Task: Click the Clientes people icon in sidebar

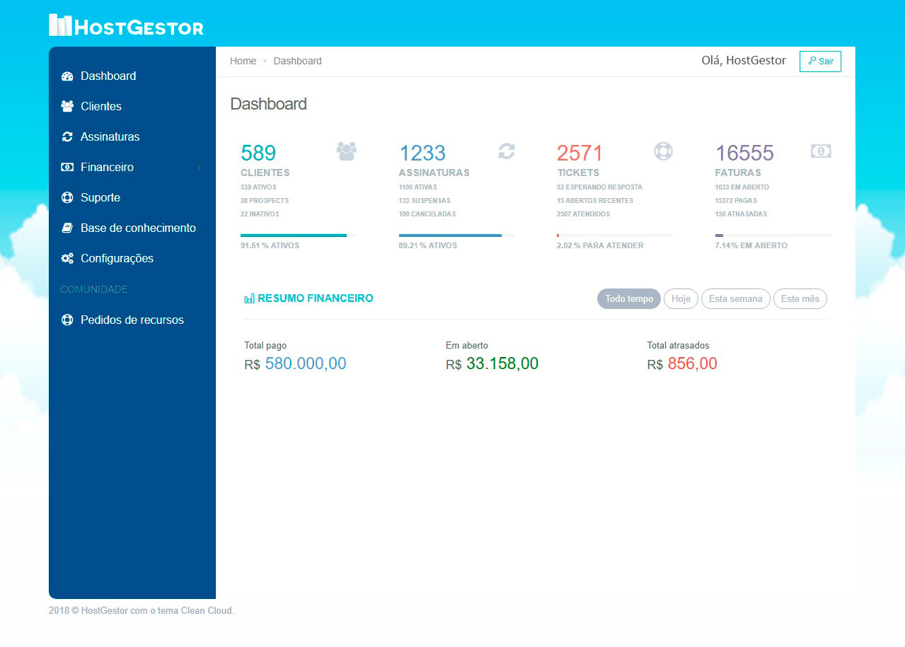Action: tap(67, 107)
